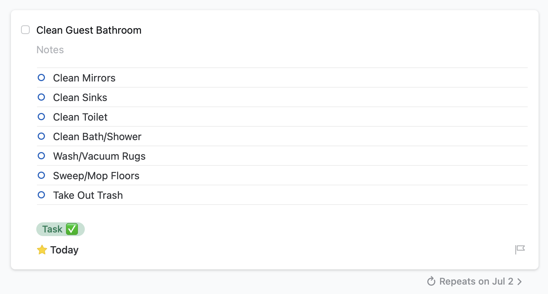Edit the Clean Guest Bathroom title
The image size is (548, 294).
[x=89, y=30]
